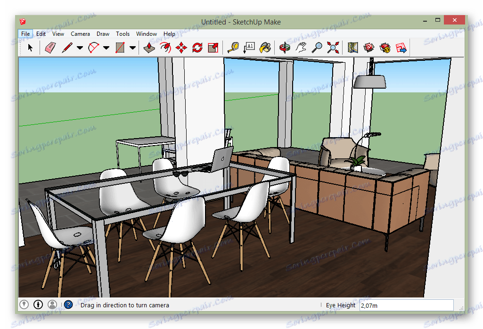The image size is (483, 329).
Task: Close the SketchUp Make window
Action: pyautogui.click(x=455, y=20)
